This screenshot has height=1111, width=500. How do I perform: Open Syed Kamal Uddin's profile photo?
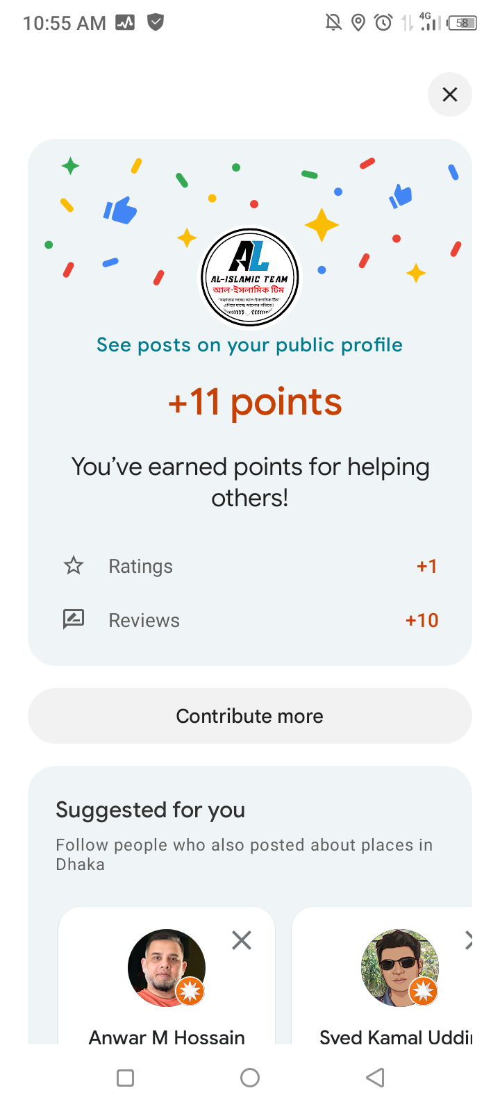pos(400,967)
